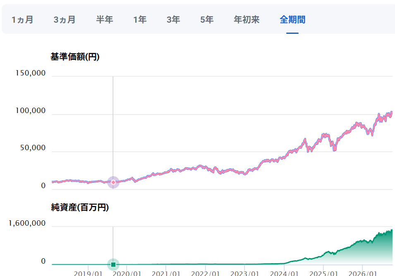Select the 3ヵ月 period tab

pos(65,20)
